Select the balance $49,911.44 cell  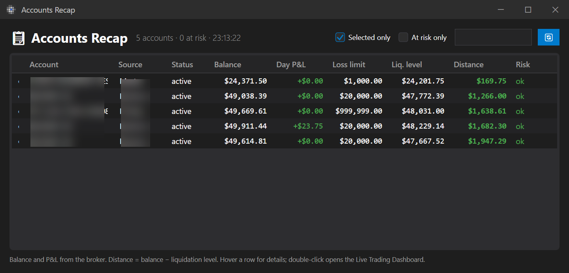coord(245,126)
